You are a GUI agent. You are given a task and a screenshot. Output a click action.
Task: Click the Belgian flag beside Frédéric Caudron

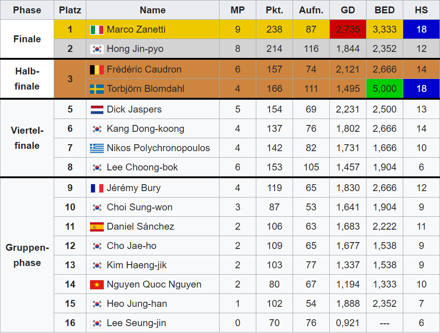point(97,69)
